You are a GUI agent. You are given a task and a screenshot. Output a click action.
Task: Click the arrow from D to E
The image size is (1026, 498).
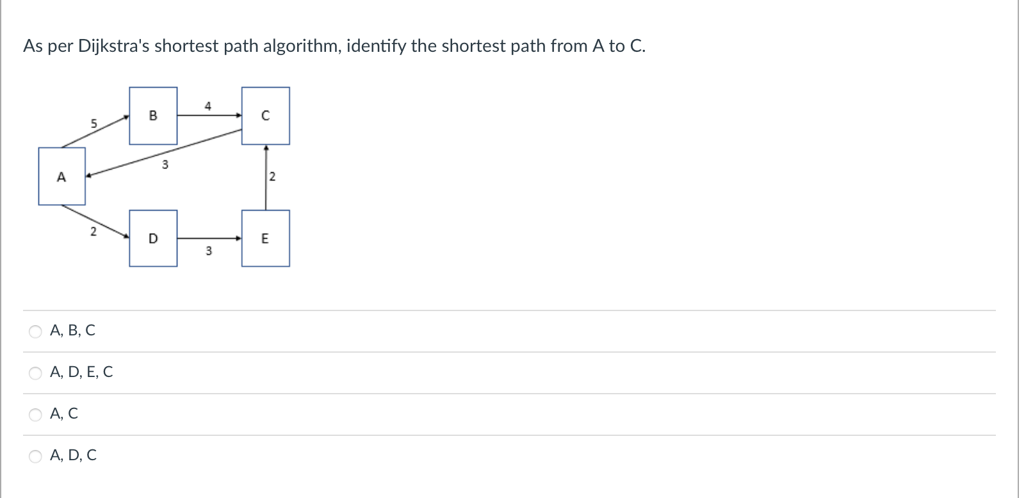[209, 239]
